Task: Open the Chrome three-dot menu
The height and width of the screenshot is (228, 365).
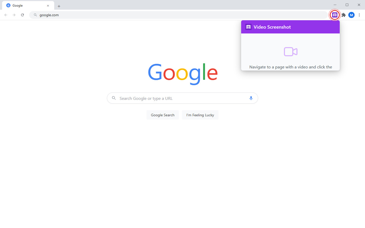Action: click(359, 15)
